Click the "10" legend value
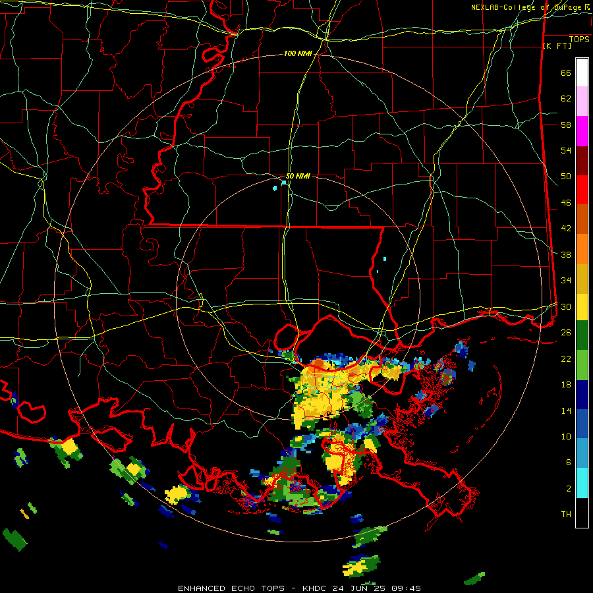This screenshot has width=593, height=593. tap(566, 436)
